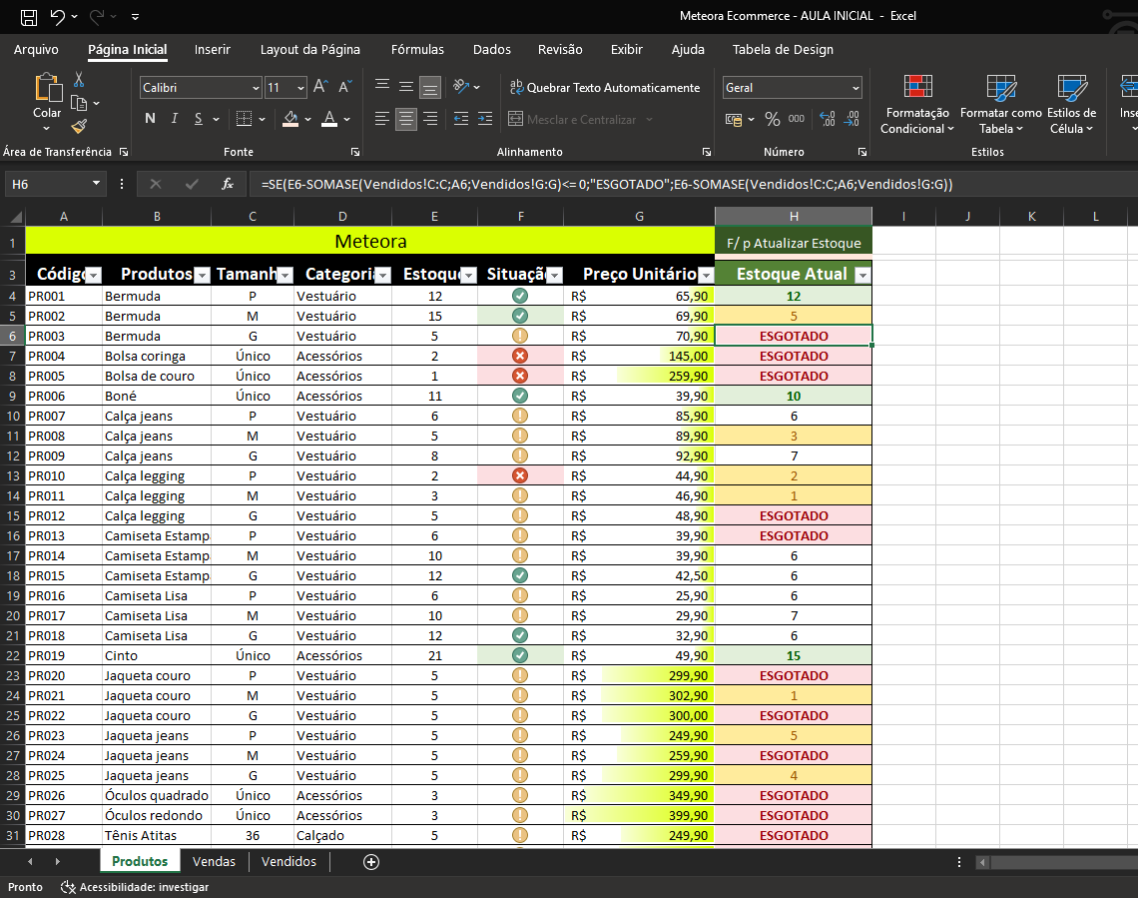The image size is (1138, 898).
Task: Click the Select All corner button
Action: 15,217
